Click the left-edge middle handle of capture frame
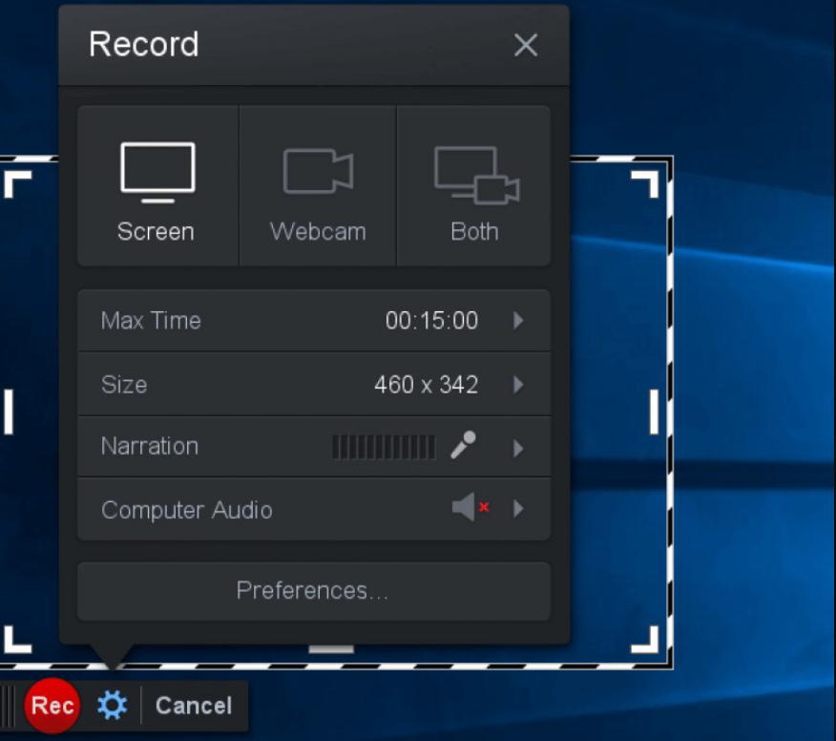This screenshot has height=741, width=836. [9, 412]
